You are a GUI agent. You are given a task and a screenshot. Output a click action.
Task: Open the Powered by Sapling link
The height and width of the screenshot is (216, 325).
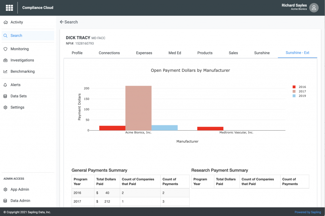tap(308, 212)
